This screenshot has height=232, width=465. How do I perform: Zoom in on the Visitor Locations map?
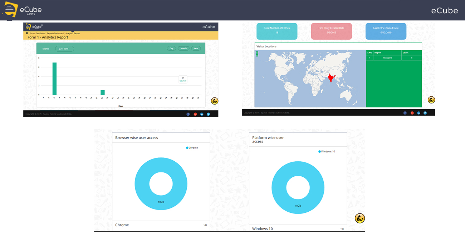[257, 52]
